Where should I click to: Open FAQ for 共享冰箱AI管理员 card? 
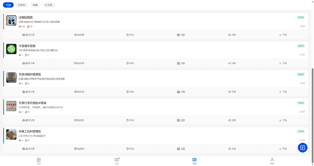click(130, 92)
